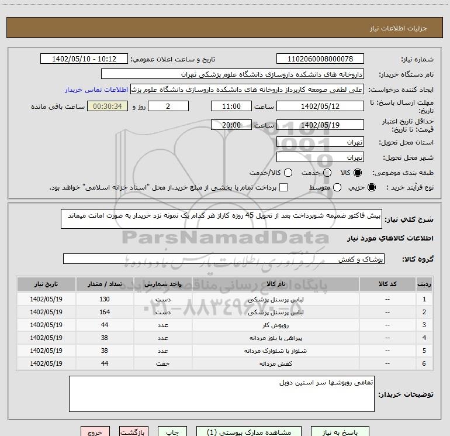This screenshot has width=450, height=436.
Task: Select the جزیی purchase type radio
Action: pos(372,187)
